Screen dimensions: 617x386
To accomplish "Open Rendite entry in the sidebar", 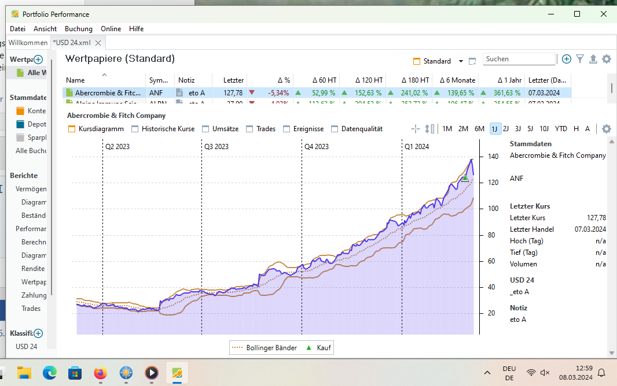I will click(33, 269).
